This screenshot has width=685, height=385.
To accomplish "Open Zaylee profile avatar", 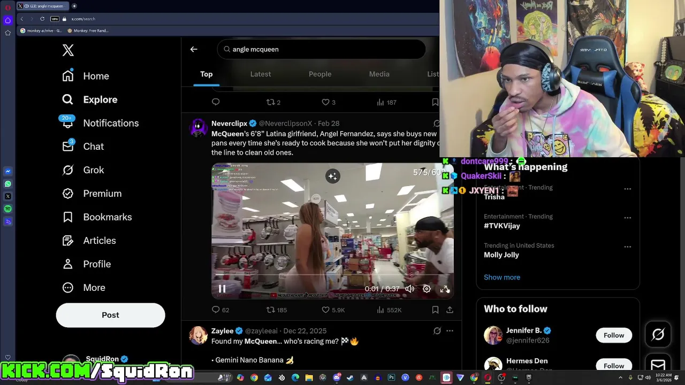I will coord(199,335).
